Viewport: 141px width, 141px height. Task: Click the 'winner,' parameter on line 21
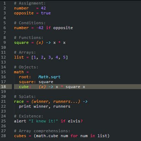tap(42, 101)
